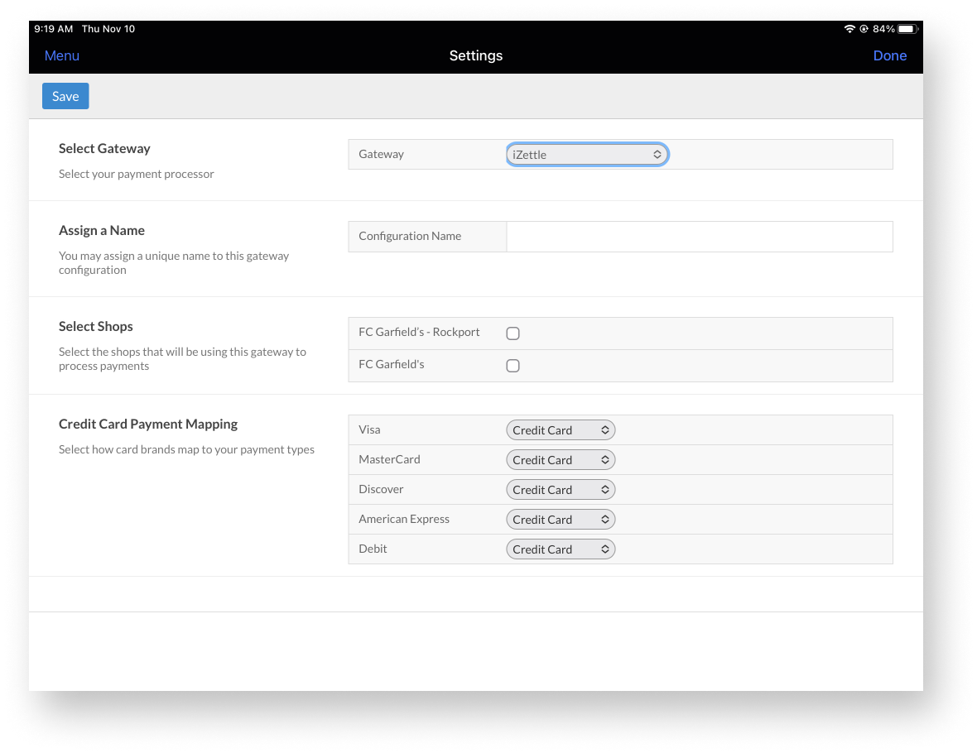Tap Done in the top bar
This screenshot has height=753, width=977.
pos(889,55)
